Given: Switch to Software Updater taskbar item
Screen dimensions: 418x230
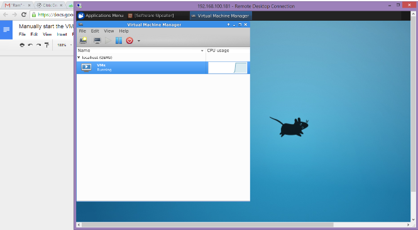Looking at the screenshot, I should 151,16.
